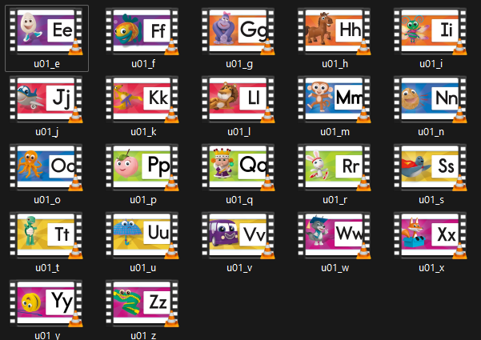Click the file name u01_z
Image resolution: width=481 pixels, height=340 pixels.
pos(143,335)
